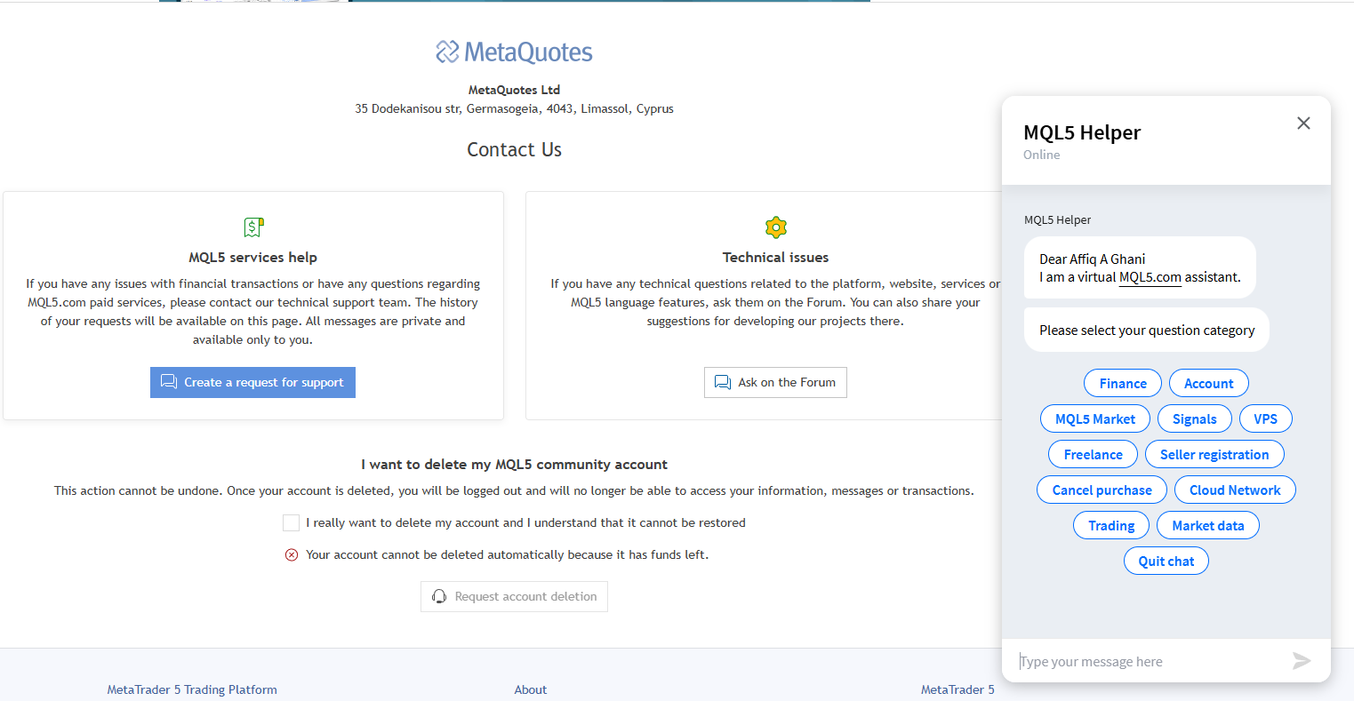This screenshot has height=701, width=1354.
Task: Click the MQL5 services help dollar receipt icon
Action: tap(253, 227)
